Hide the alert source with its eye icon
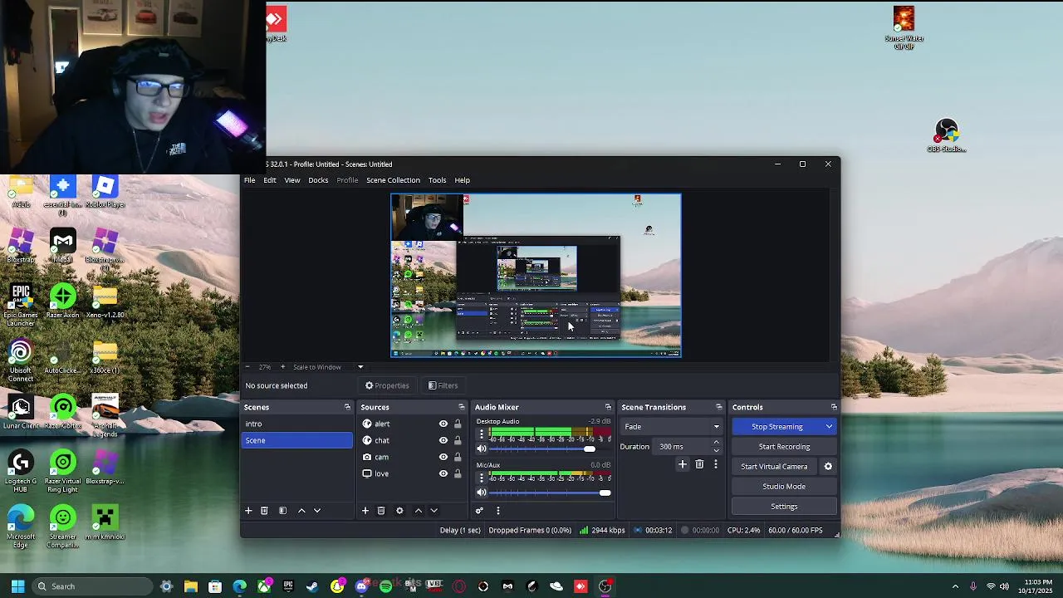Image resolution: width=1063 pixels, height=598 pixels. click(x=443, y=424)
